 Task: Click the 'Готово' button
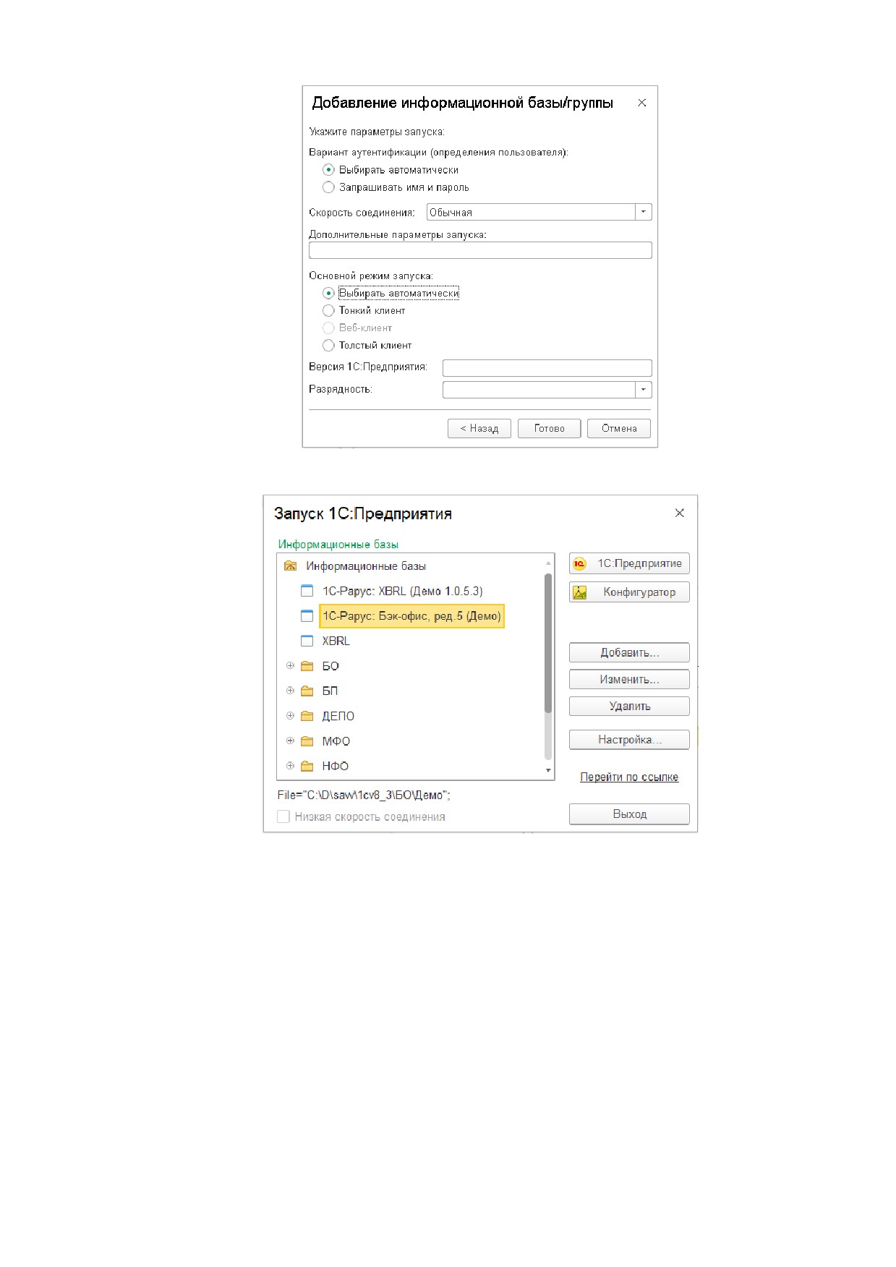pyautogui.click(x=550, y=428)
